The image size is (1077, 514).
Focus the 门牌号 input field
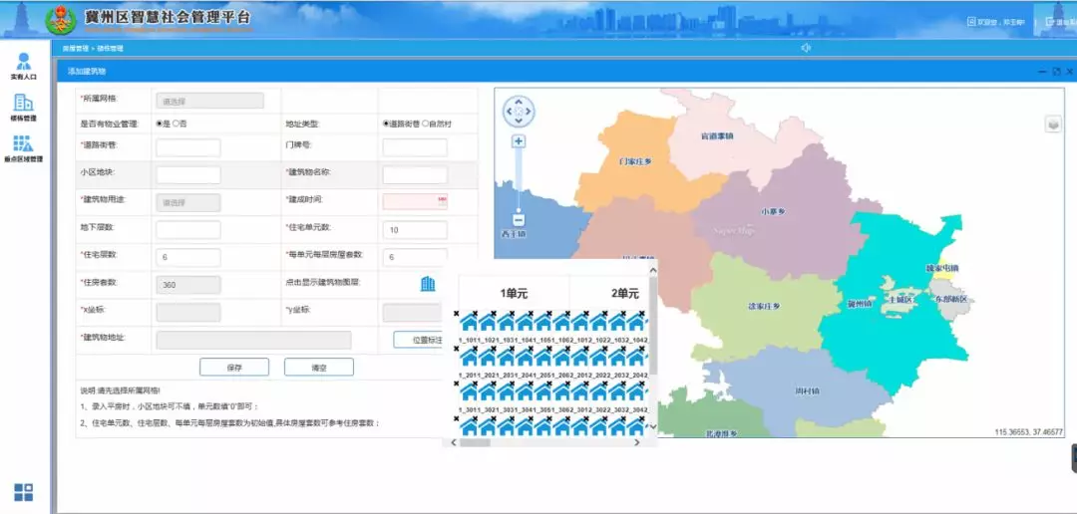[415, 147]
